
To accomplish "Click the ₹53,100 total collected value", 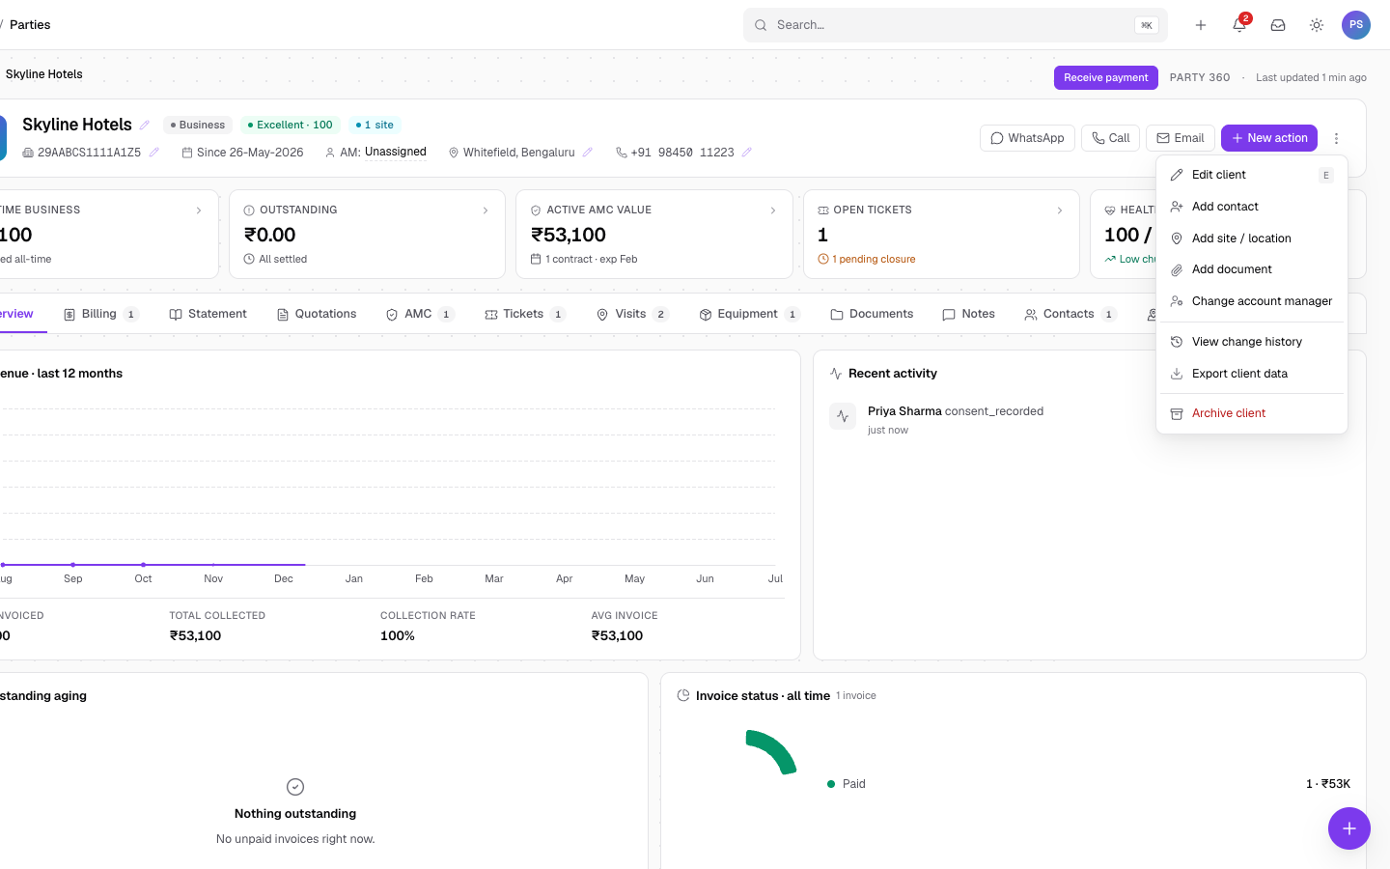I will coord(196,635).
